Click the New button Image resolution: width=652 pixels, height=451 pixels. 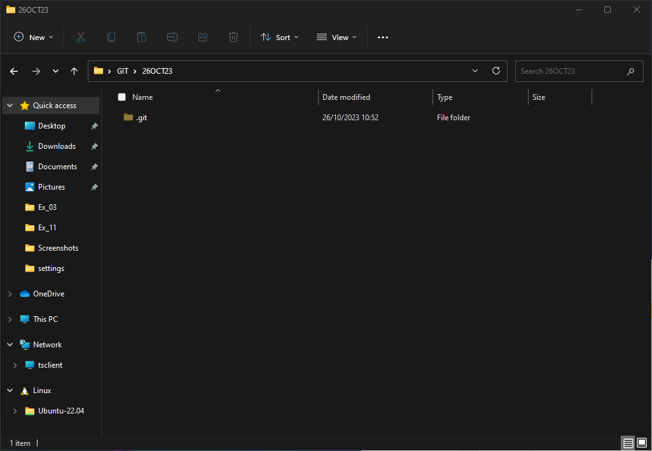pos(34,38)
